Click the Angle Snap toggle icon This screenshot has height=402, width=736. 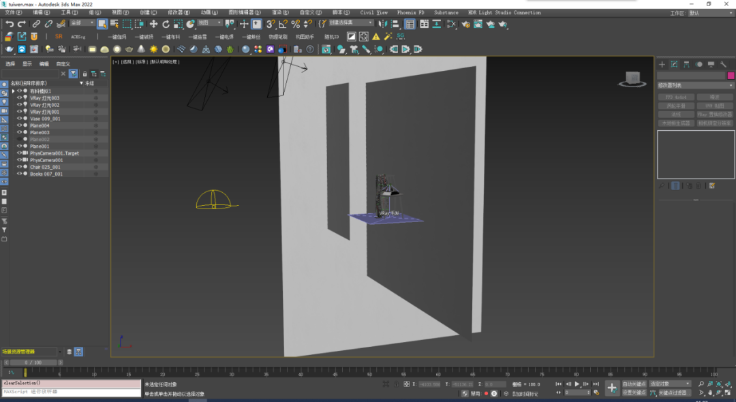click(x=282, y=24)
